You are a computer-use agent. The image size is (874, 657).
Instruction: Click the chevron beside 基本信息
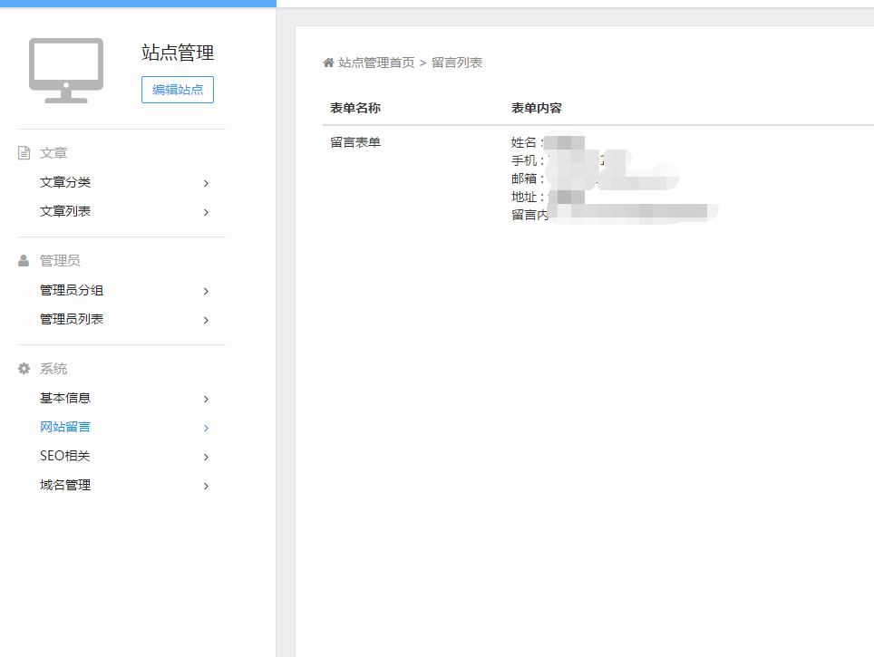(206, 399)
